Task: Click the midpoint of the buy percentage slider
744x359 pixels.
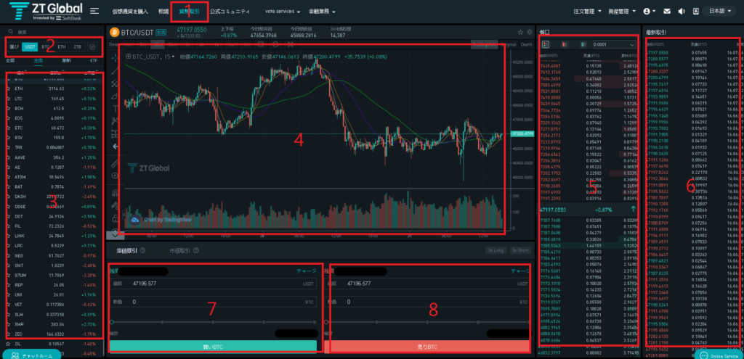Action: coord(213,321)
